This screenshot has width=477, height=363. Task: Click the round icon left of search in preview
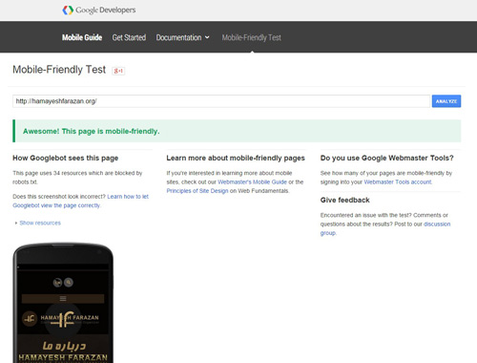57,282
